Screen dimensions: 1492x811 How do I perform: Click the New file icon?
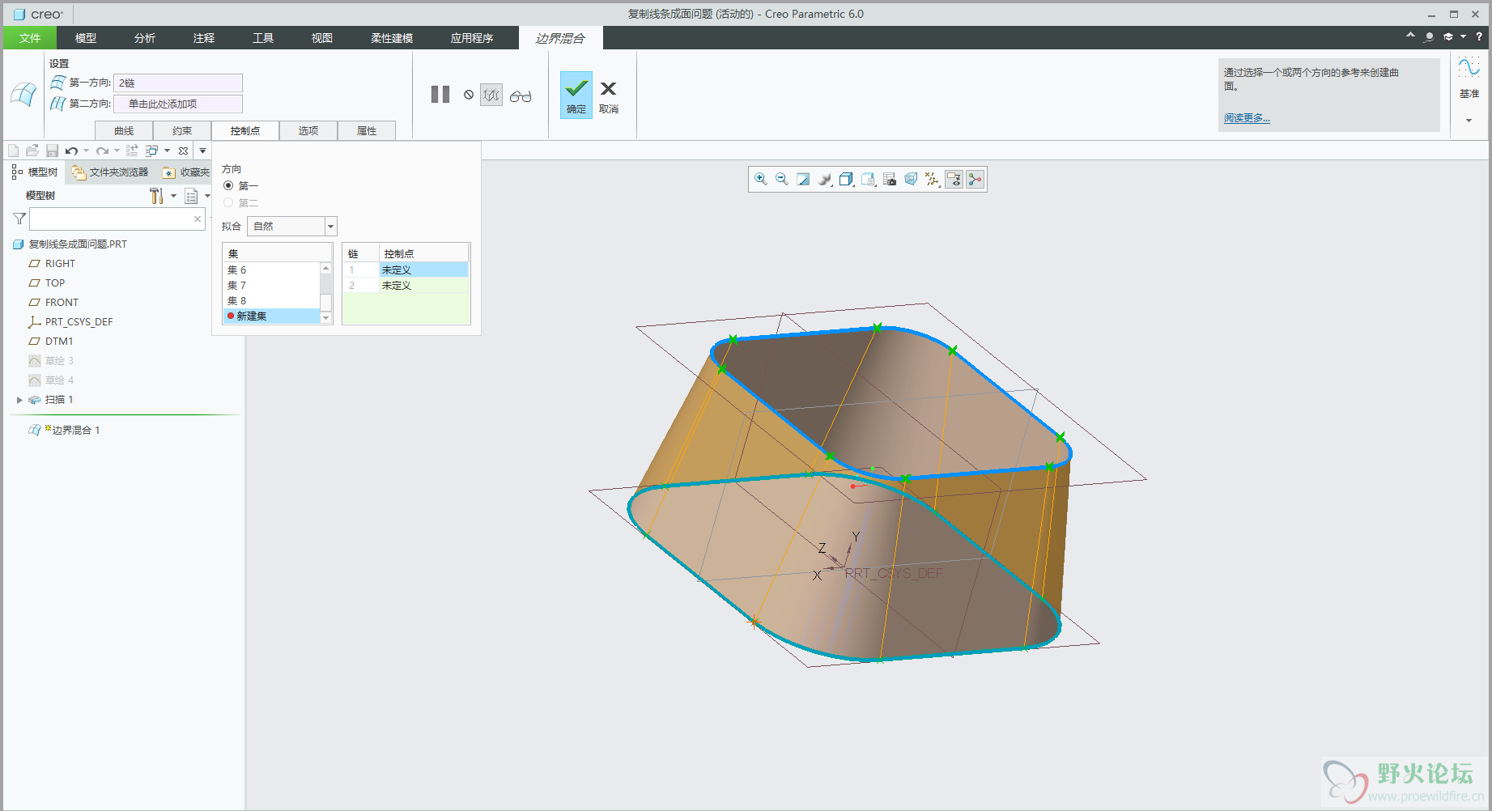[13, 151]
